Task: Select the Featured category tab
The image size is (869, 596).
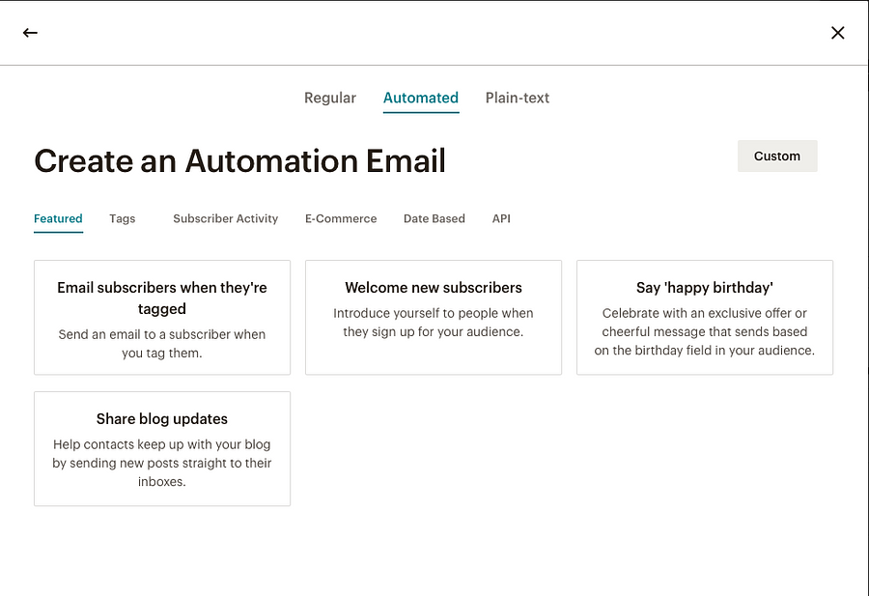Action: [x=58, y=218]
